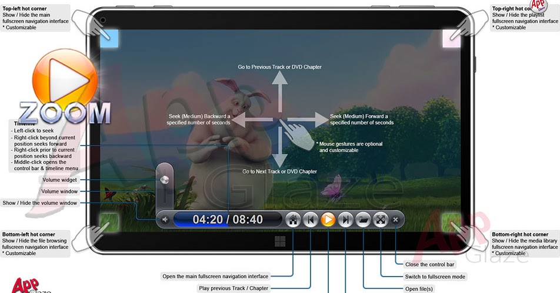Image resolution: width=560 pixels, height=293 pixels.
Task: Click the 'Close the control bar' label
Action: tap(429, 264)
